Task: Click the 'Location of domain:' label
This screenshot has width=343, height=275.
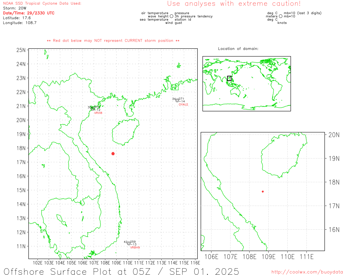Action: click(x=238, y=49)
